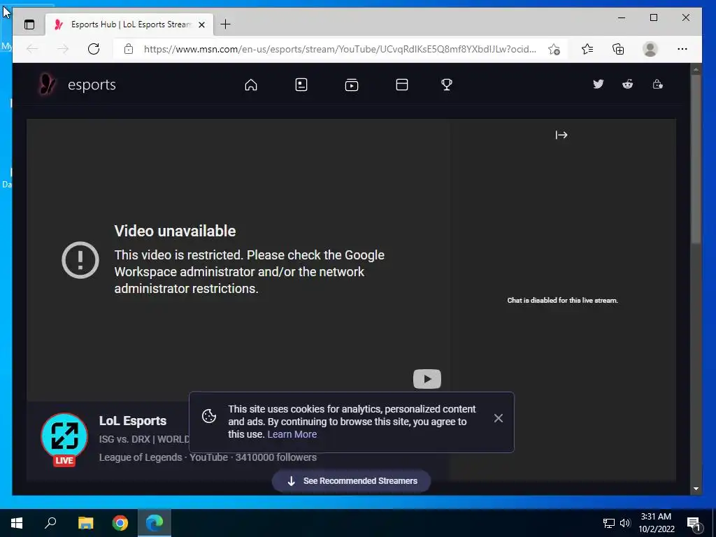The height and width of the screenshot is (537, 716).
Task: Open the calendar schedule icon in esports nav
Action: pos(402,85)
